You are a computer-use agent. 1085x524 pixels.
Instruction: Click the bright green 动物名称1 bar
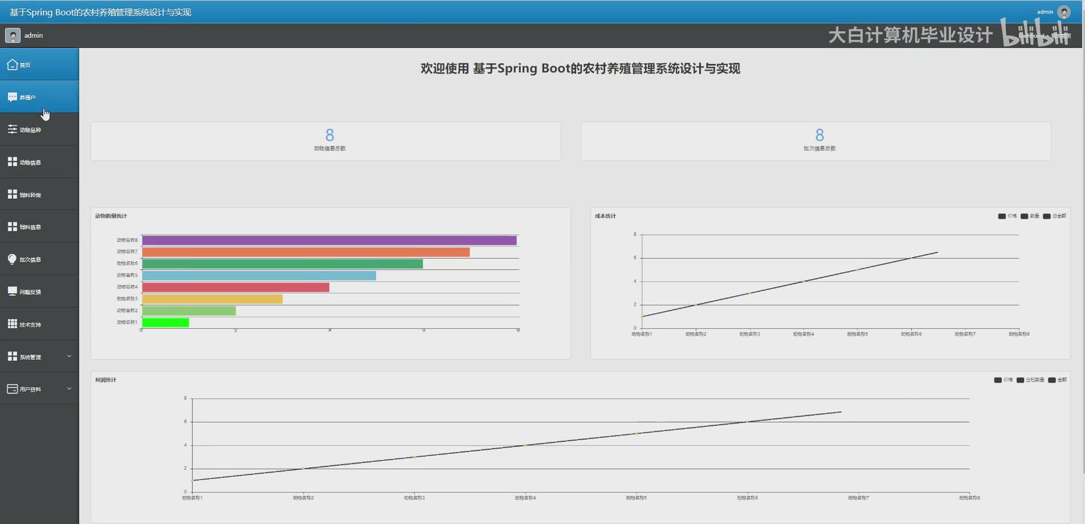(166, 322)
